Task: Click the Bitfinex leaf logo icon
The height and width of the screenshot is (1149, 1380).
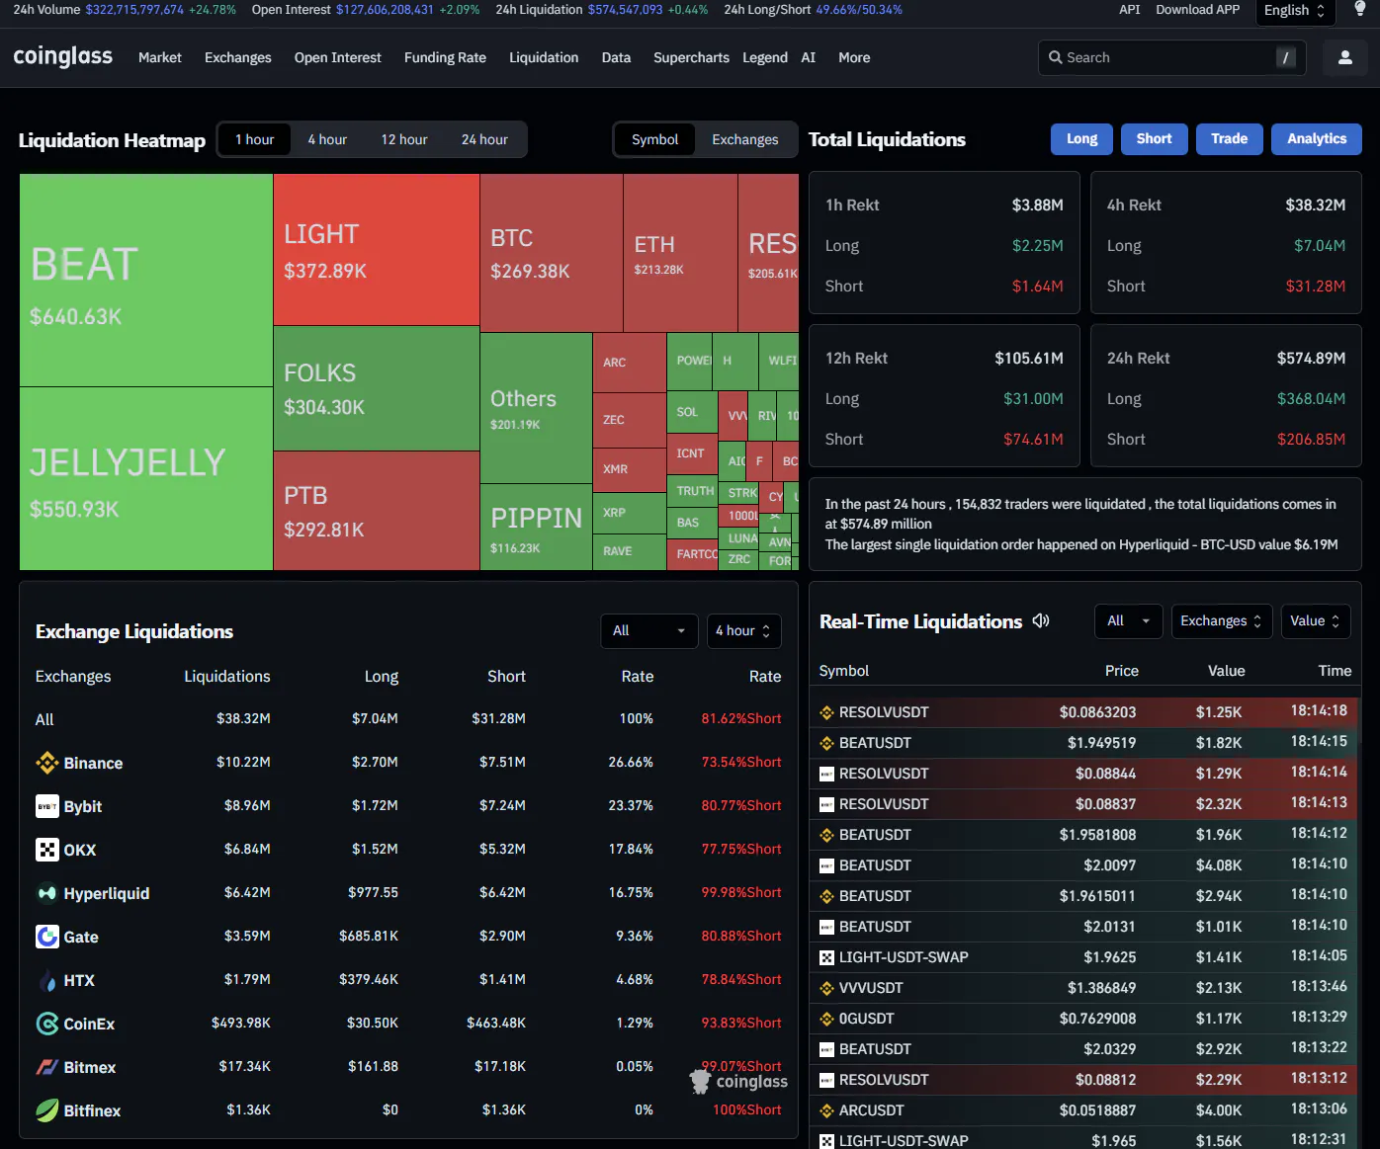Action: click(47, 1110)
